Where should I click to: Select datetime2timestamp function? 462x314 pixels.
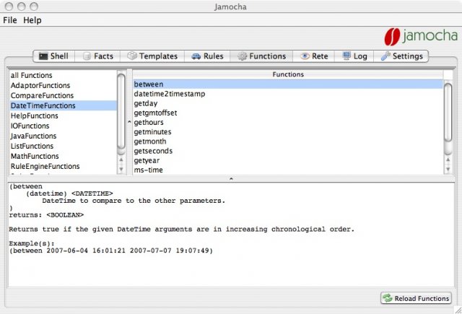coord(170,94)
